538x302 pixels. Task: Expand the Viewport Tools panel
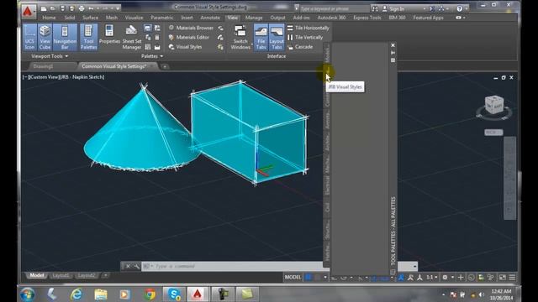tap(50, 56)
